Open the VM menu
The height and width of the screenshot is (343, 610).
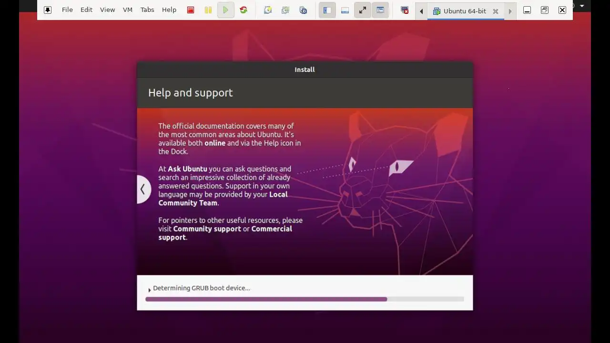coord(128,10)
